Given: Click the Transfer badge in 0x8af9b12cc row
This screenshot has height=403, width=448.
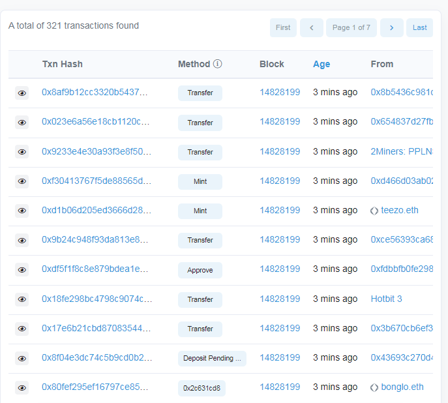Looking at the screenshot, I should 200,93.
